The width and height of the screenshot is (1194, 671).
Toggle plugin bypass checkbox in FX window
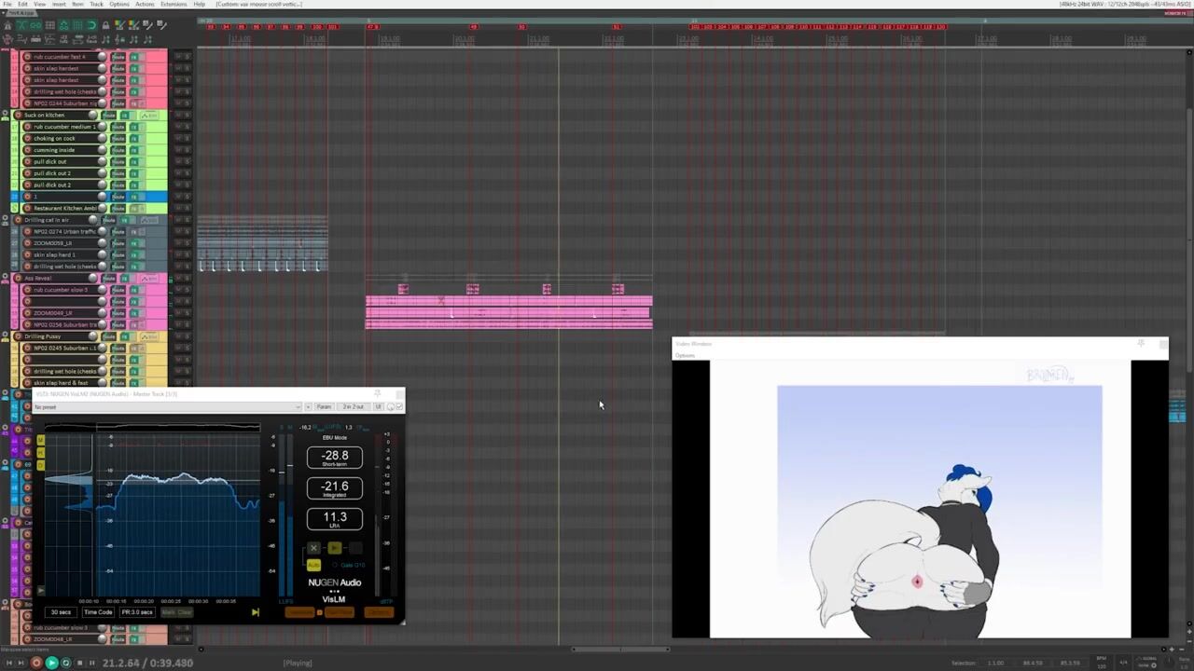398,406
